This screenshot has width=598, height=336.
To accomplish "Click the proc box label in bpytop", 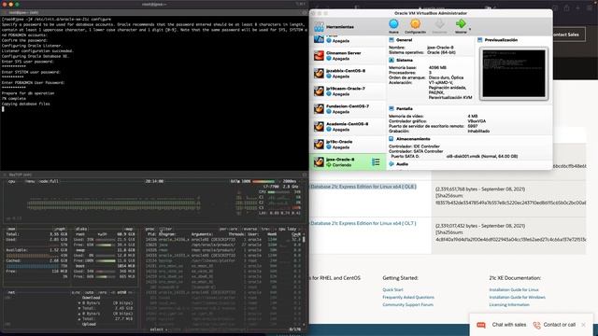I will (149, 229).
